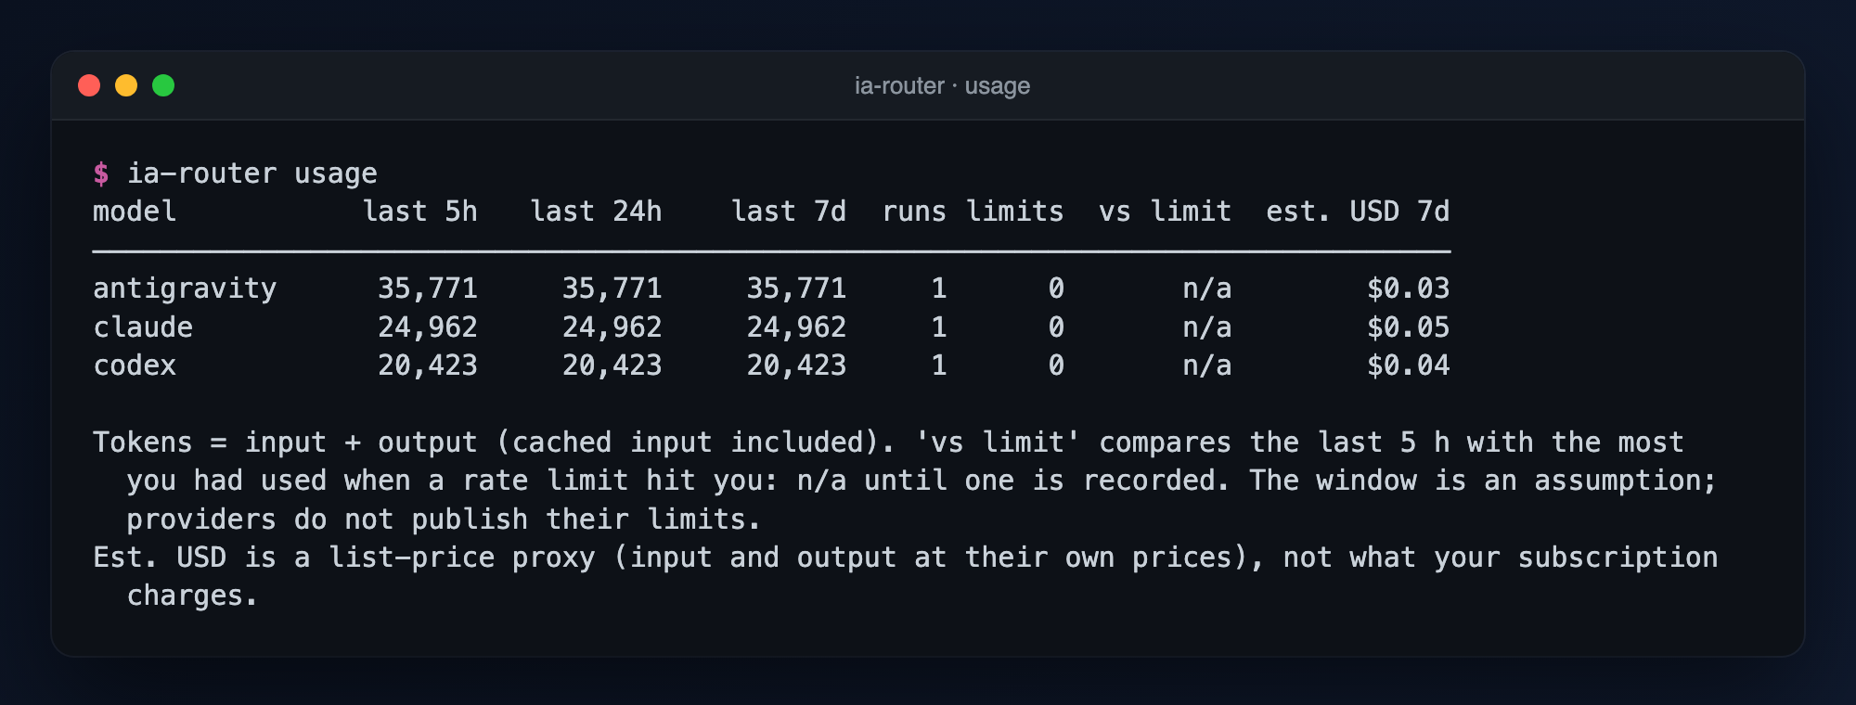1856x705 pixels.
Task: Click the 'limits' column header
Action: pyautogui.click(x=1015, y=211)
